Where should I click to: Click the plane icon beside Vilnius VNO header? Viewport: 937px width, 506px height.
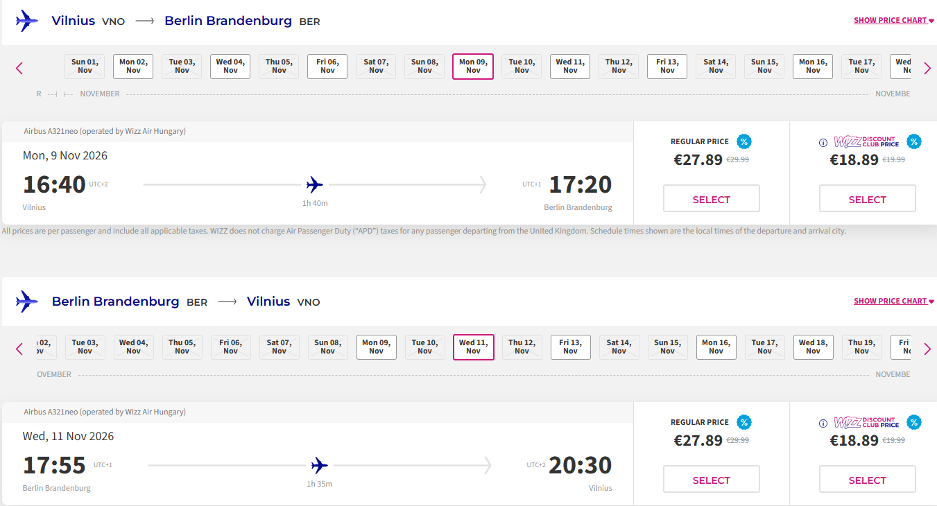click(x=26, y=21)
